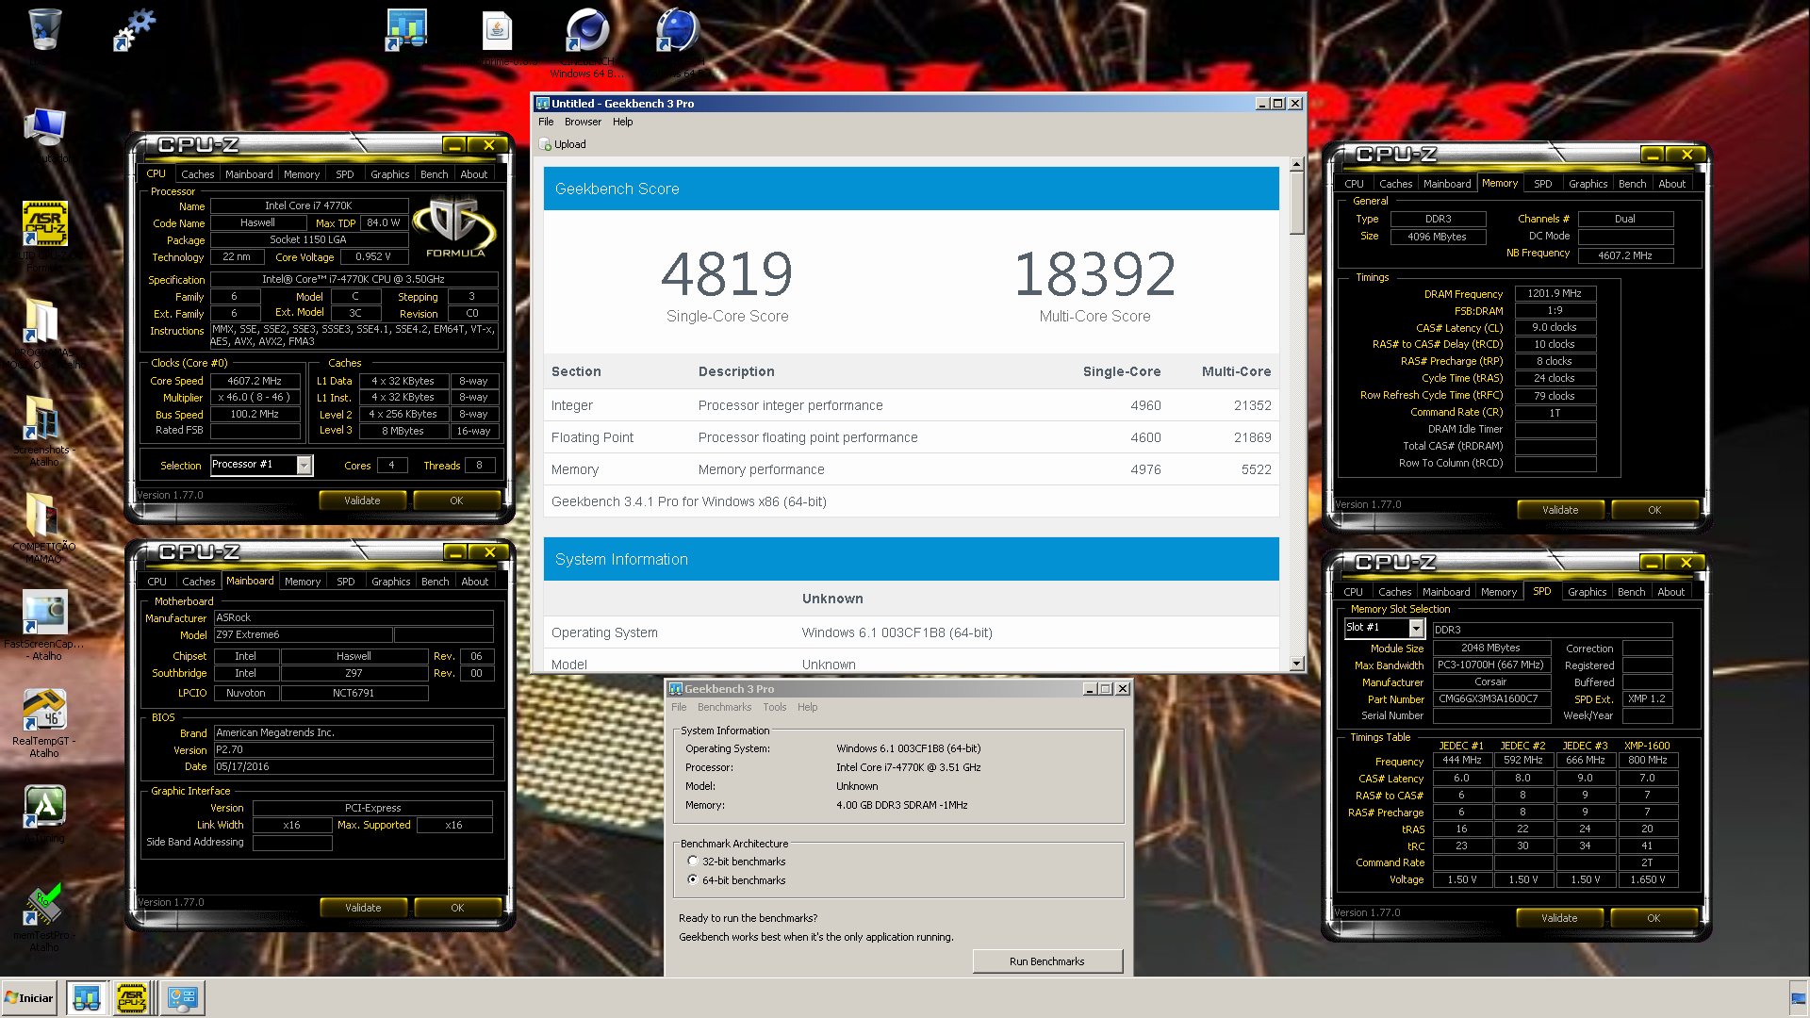Launch FastScreenCapture shortcut on desktop
The image size is (1810, 1018).
[x=43, y=614]
